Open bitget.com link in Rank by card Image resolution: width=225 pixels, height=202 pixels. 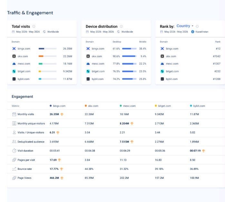point(172,71)
